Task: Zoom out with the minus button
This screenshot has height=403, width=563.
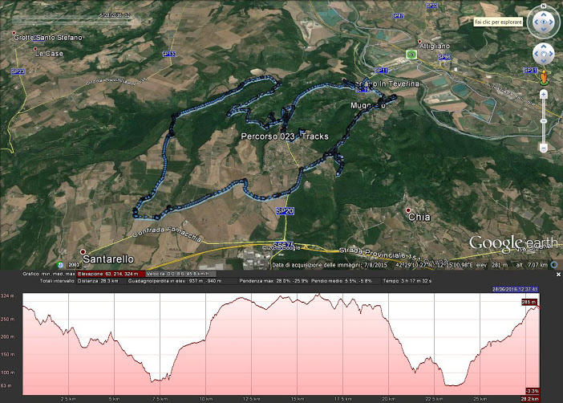Action: (x=544, y=149)
